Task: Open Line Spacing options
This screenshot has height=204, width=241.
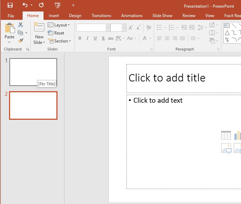Action: pos(202,28)
